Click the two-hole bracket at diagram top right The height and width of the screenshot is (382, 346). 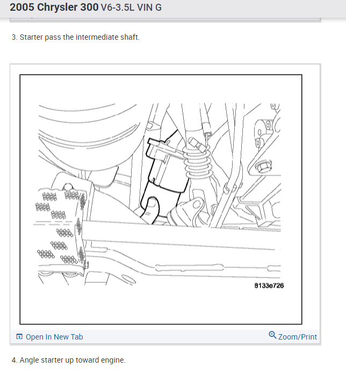pos(262,133)
